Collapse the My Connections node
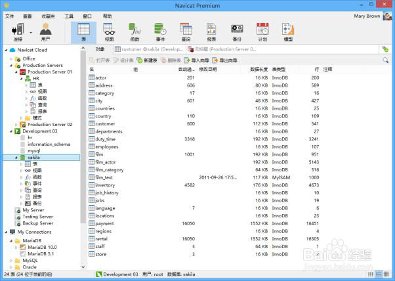This screenshot has width=395, height=281. click(x=6, y=232)
